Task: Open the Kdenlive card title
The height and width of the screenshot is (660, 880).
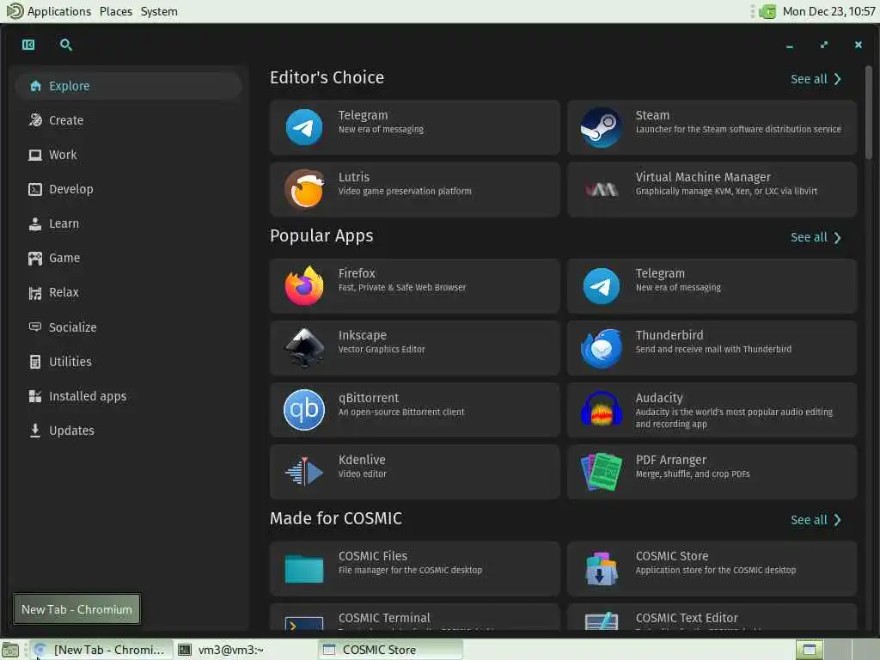Action: pos(362,460)
